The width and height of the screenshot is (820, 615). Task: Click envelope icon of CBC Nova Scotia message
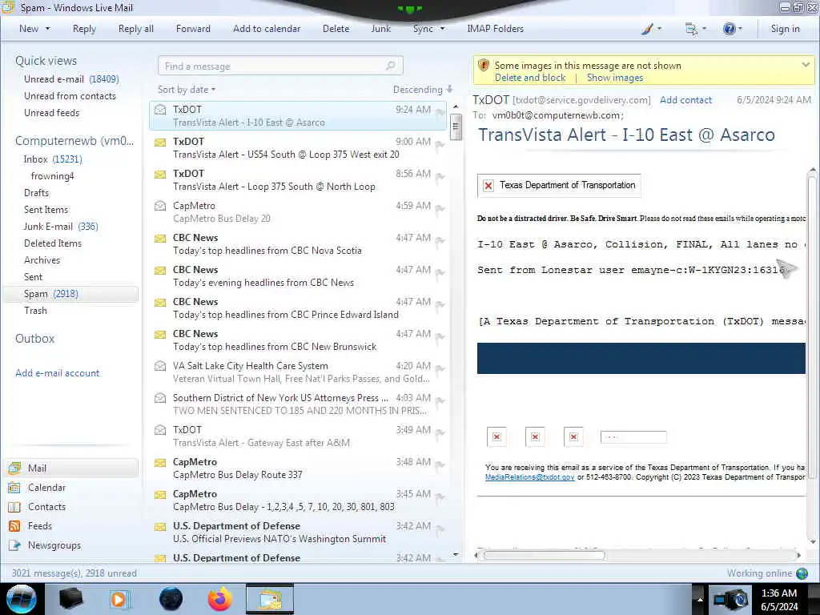[160, 238]
